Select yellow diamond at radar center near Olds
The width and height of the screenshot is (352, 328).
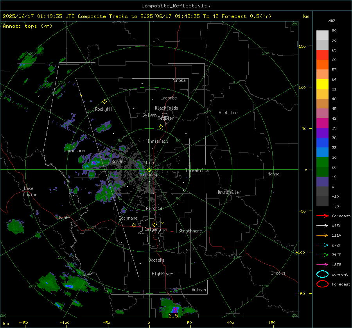[149, 170]
